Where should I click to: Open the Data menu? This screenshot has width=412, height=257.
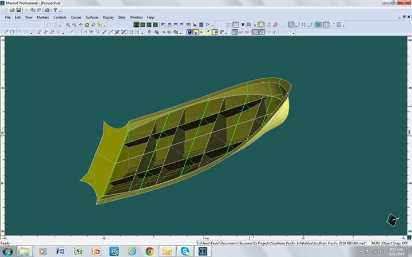click(x=122, y=17)
